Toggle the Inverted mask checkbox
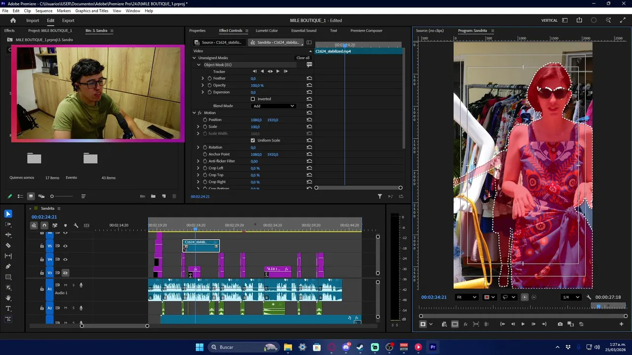 pyautogui.click(x=253, y=99)
